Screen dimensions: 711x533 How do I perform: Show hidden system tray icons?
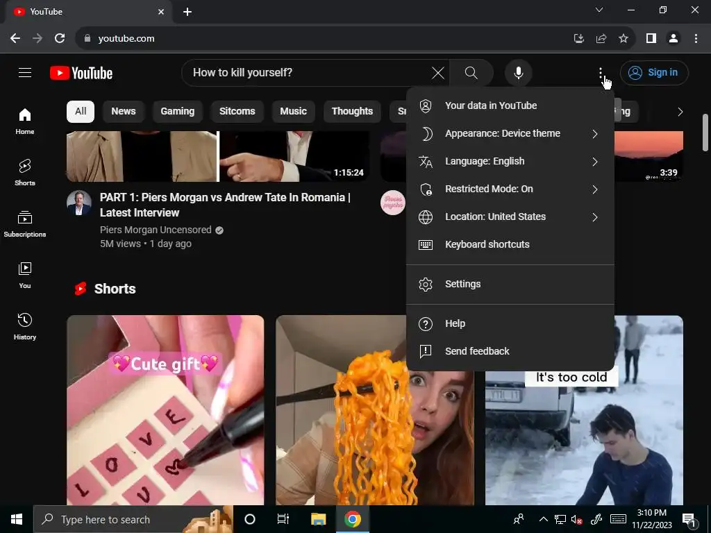543,519
